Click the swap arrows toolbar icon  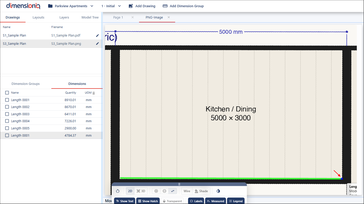[x=173, y=191]
